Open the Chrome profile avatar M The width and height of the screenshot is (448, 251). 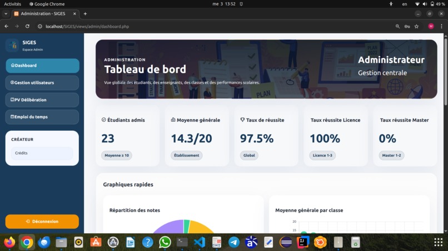[431, 26]
